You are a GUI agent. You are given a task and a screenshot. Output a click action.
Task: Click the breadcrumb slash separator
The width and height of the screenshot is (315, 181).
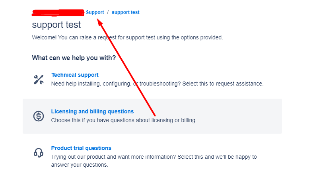(108, 12)
